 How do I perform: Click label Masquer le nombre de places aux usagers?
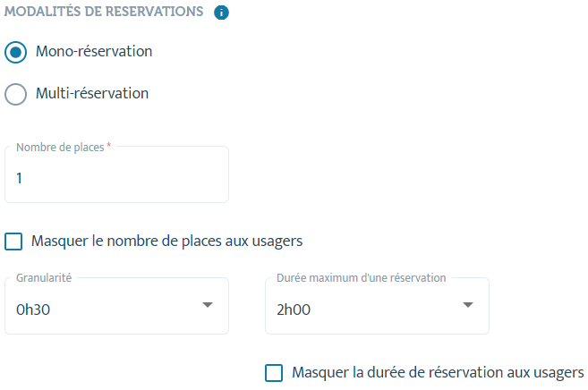(166, 241)
